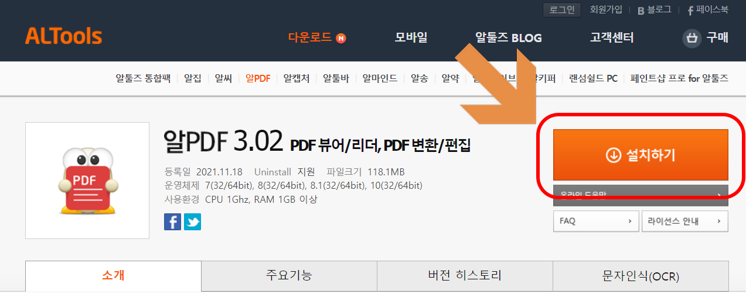Go to 알툴즈 BLOG

[509, 38]
